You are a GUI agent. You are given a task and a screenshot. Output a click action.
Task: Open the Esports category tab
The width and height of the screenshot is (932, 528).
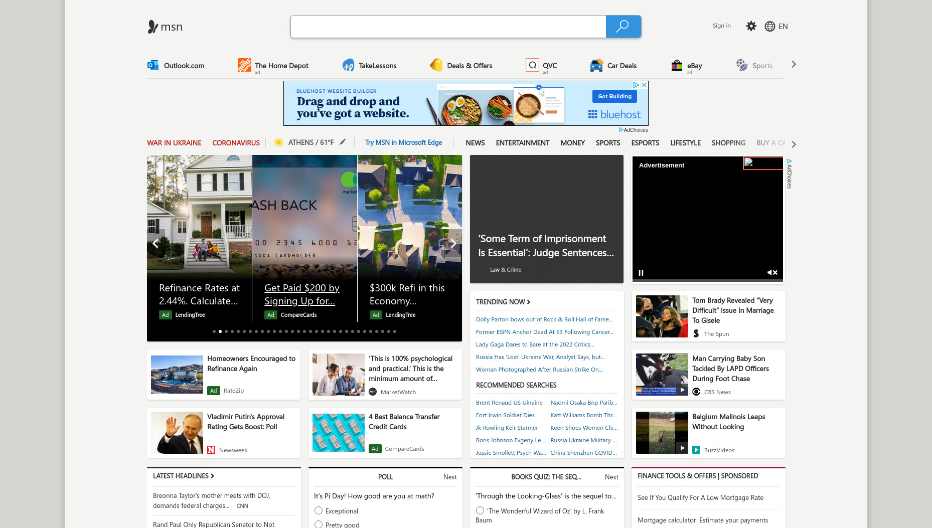click(x=645, y=143)
